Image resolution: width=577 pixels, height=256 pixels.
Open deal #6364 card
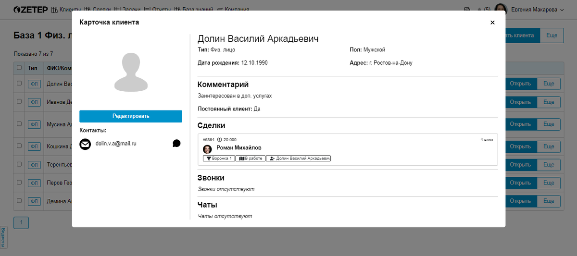coord(348,149)
